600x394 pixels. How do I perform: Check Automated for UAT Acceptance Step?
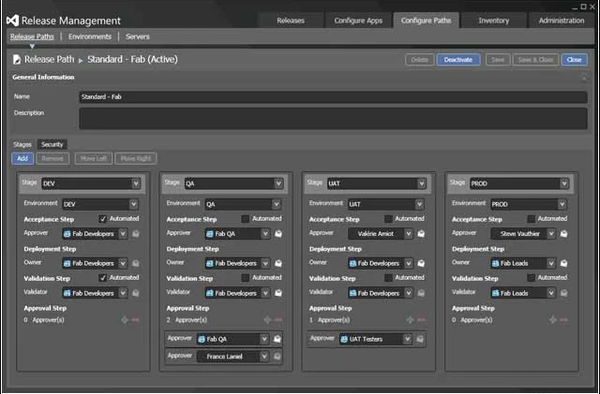pyautogui.click(x=388, y=219)
